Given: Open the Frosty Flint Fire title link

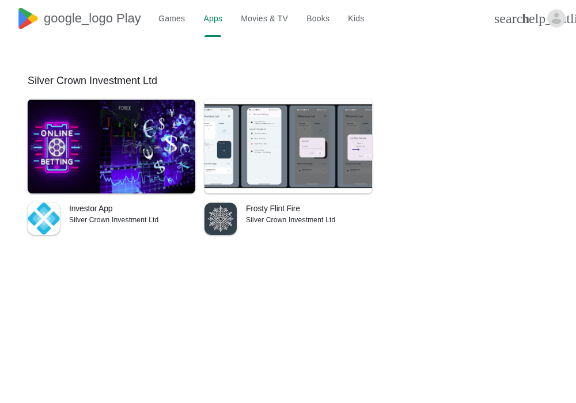Looking at the screenshot, I should pos(273,208).
